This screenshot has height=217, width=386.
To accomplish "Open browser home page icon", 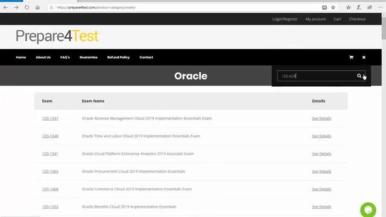I will tap(37, 7).
